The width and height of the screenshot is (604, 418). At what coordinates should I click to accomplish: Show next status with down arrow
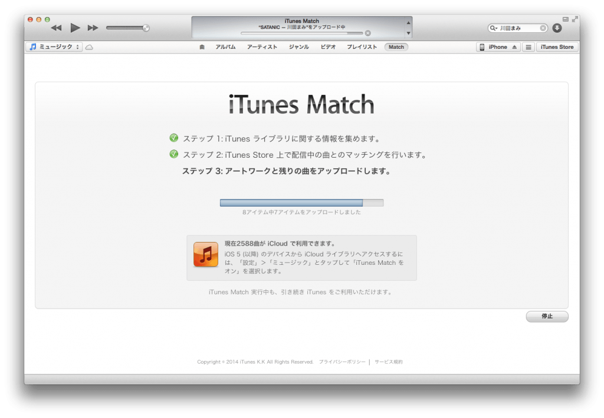408,34
